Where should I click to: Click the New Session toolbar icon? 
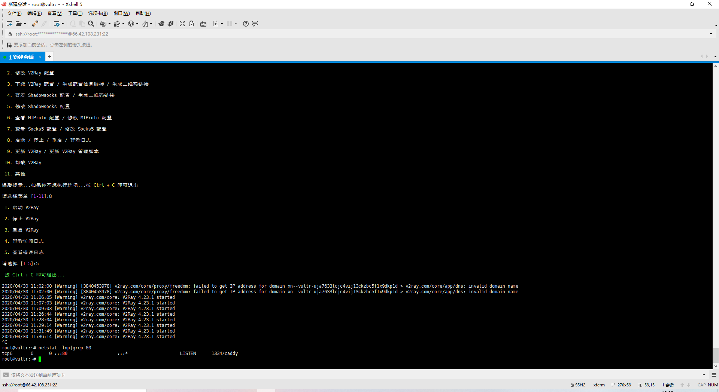pos(9,24)
